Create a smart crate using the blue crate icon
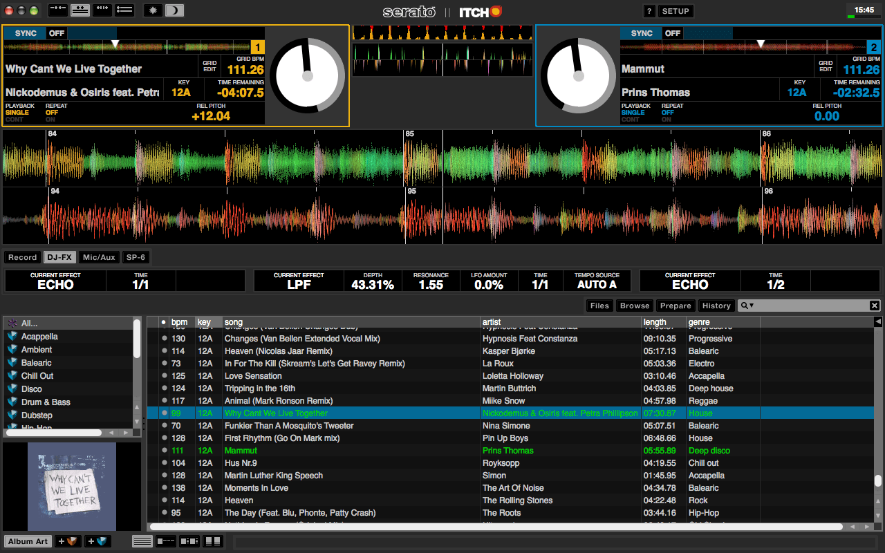The width and height of the screenshot is (885, 553). pyautogui.click(x=97, y=541)
